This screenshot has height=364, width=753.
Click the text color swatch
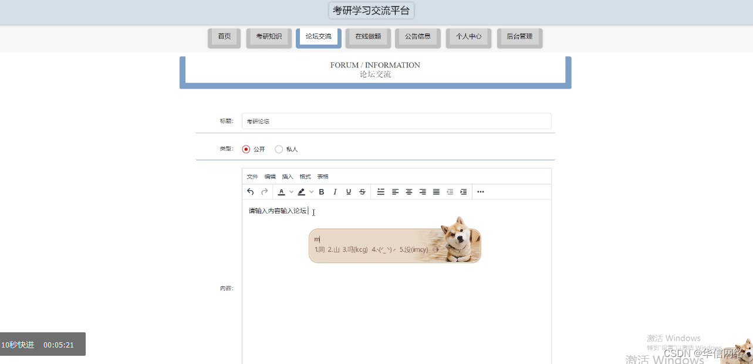281,191
